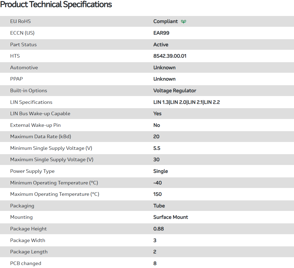This screenshot has width=294, height=268.
Task: Click the Maximum Single Supply Voltage label
Action: pos(51,160)
